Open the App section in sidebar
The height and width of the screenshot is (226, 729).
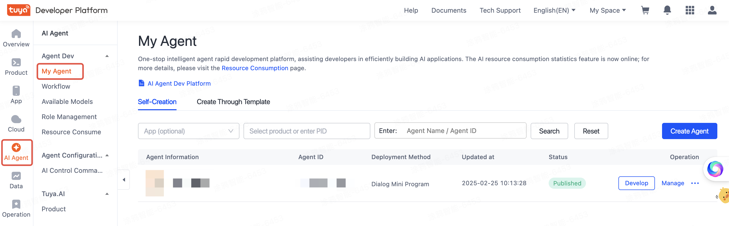click(16, 95)
